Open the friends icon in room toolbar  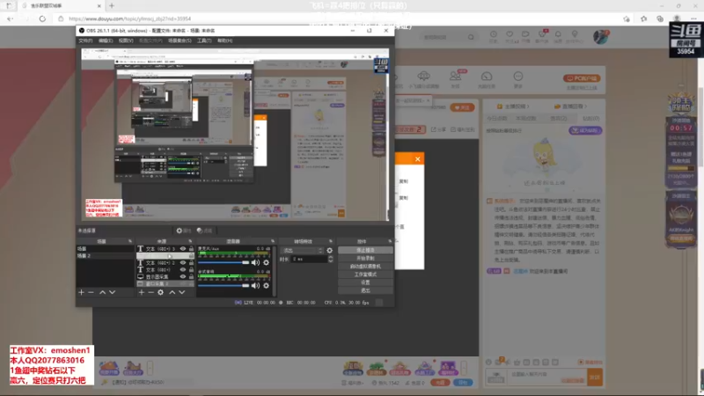(x=455, y=76)
